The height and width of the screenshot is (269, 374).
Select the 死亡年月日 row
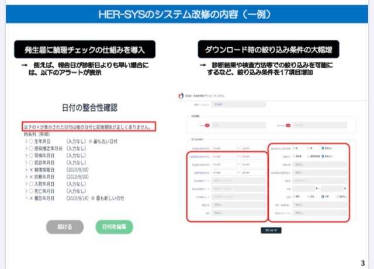pyautogui.click(x=56, y=191)
